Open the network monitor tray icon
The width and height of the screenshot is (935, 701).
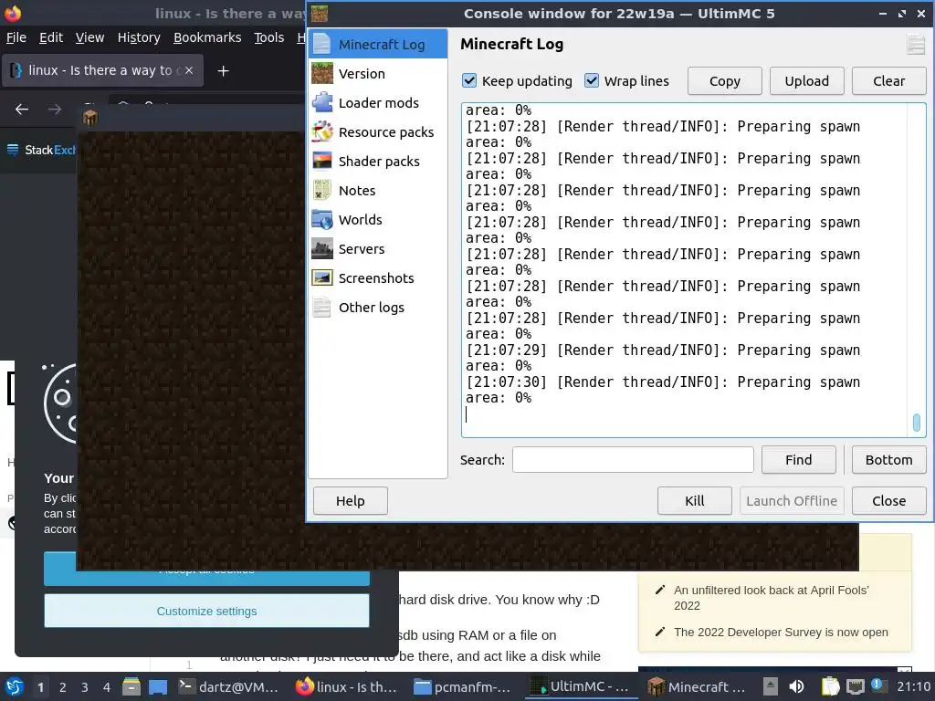point(855,686)
